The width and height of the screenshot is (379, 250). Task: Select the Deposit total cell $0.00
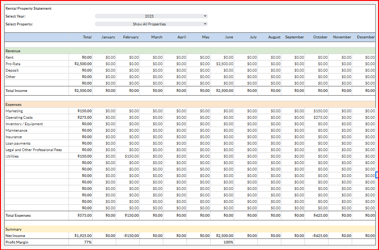(81, 70)
